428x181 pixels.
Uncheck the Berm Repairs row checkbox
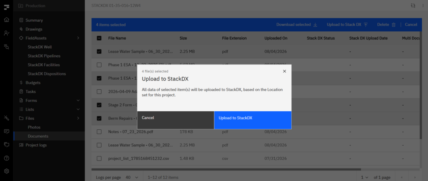99,118
